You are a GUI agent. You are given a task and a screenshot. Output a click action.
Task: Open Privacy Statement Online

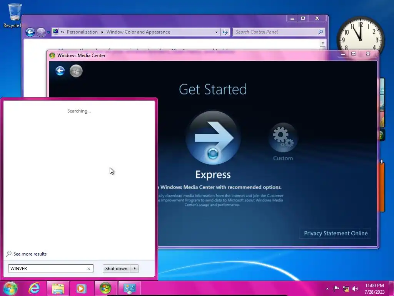pyautogui.click(x=336, y=233)
